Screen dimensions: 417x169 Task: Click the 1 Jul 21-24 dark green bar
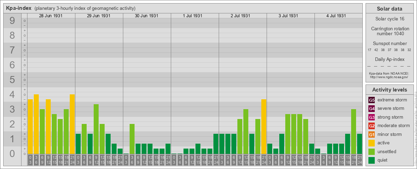[x=216, y=144]
